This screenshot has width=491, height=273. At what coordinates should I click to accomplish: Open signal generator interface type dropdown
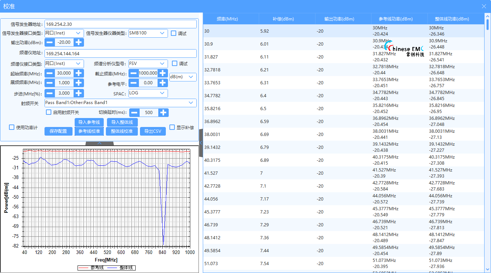click(64, 33)
